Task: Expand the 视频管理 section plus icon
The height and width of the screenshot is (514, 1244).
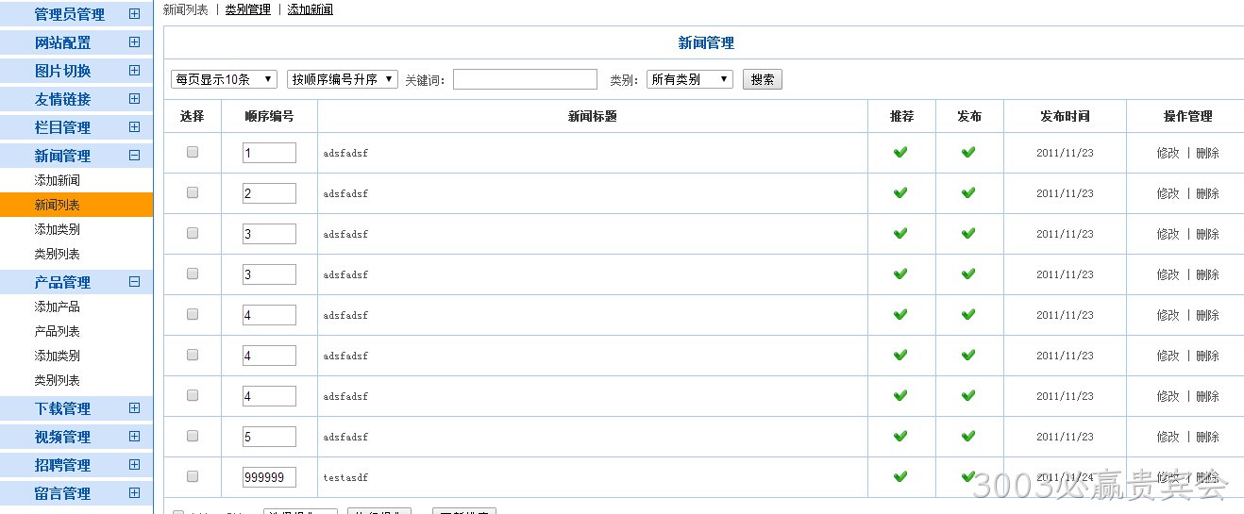Action: (x=134, y=437)
